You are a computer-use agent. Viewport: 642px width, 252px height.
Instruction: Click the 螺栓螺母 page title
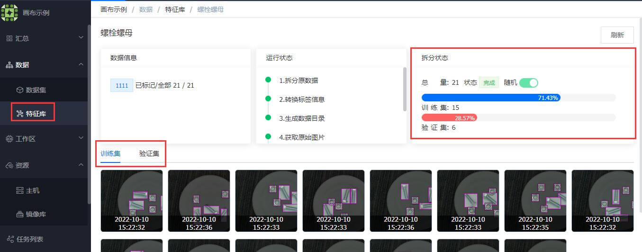click(x=117, y=33)
